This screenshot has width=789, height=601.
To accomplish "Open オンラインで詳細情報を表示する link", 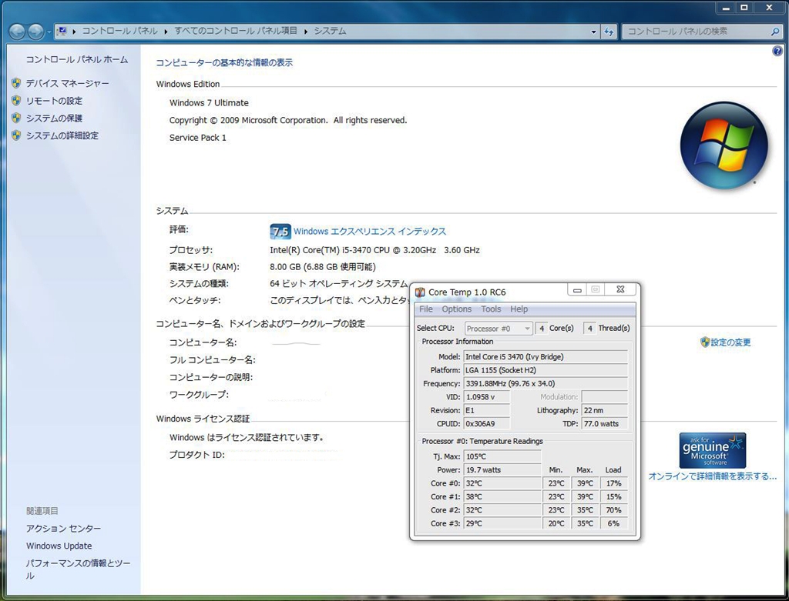I will [x=713, y=476].
